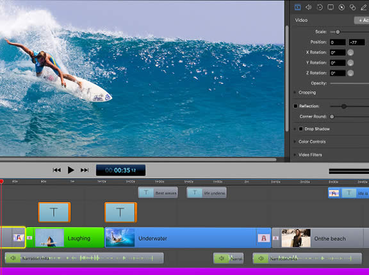
Task: Click the transition icon on Underwater clip
Action: (264, 238)
